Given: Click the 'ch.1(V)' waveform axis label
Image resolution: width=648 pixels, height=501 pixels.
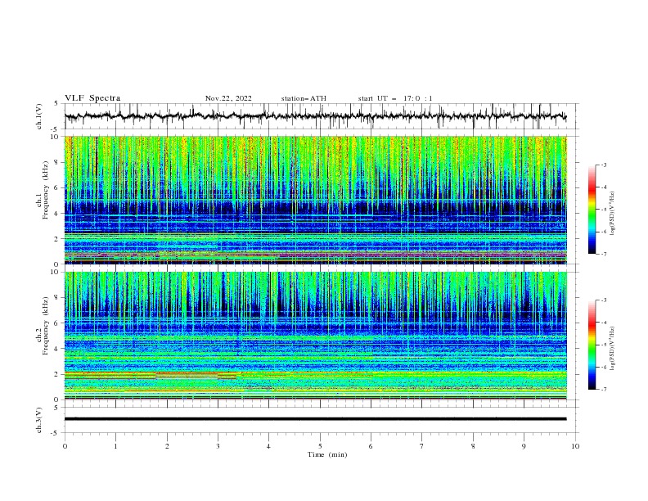Looking at the screenshot, I should coord(39,116).
